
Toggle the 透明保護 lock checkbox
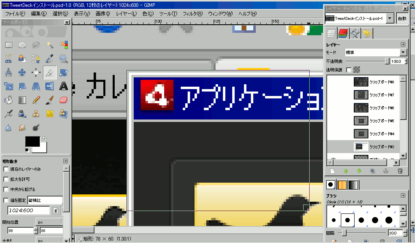click(x=349, y=70)
